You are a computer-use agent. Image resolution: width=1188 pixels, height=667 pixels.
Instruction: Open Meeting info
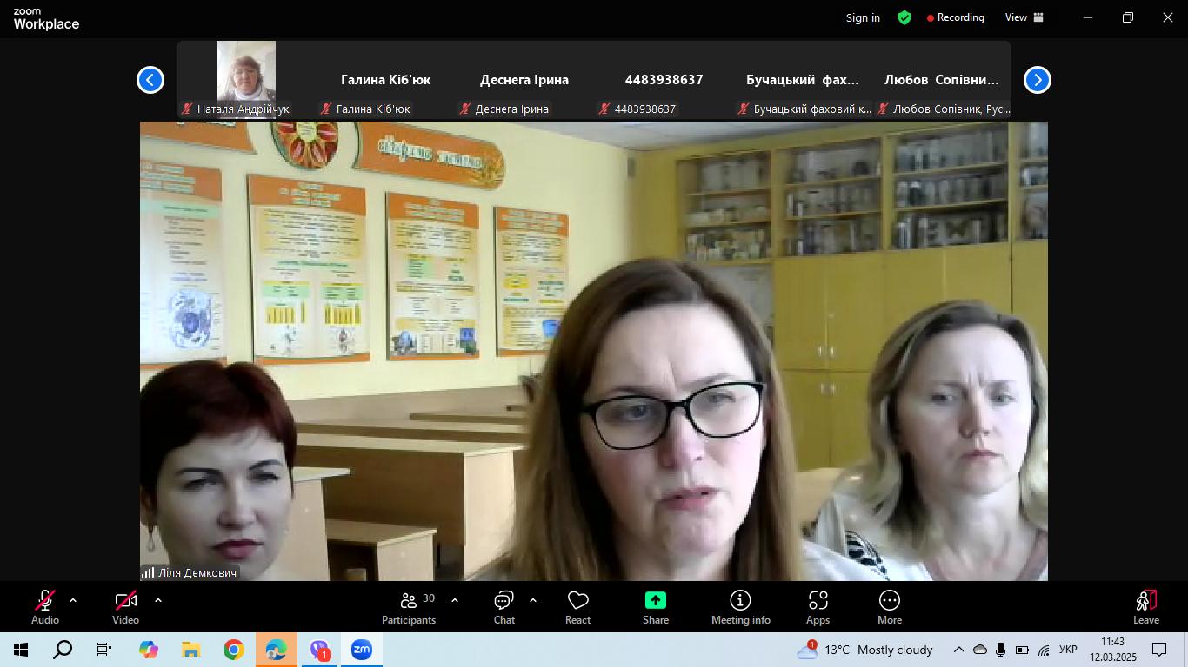[741, 608]
